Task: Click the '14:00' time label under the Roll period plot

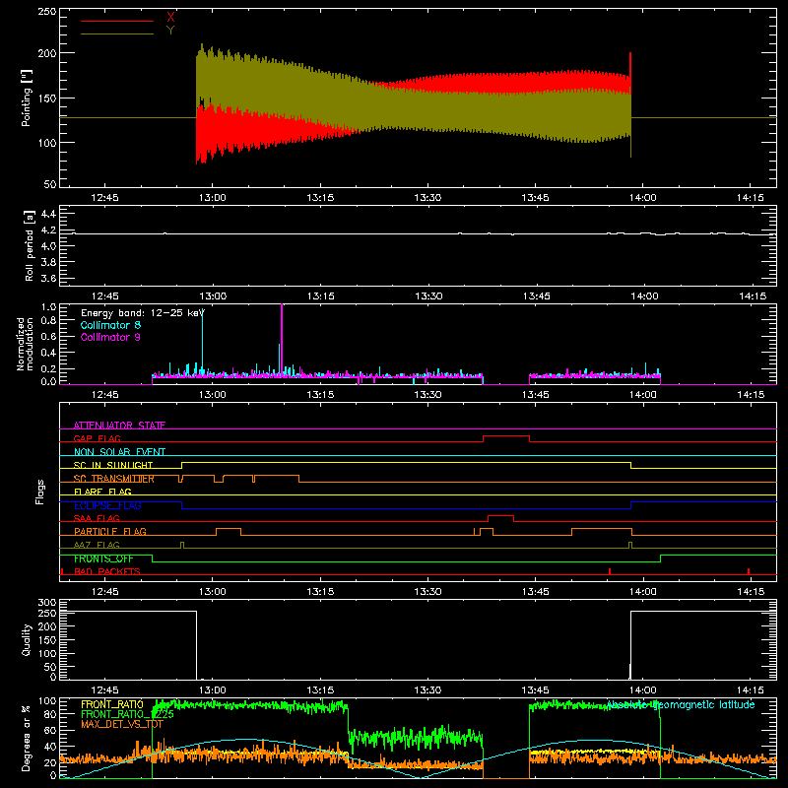Action: pos(644,296)
